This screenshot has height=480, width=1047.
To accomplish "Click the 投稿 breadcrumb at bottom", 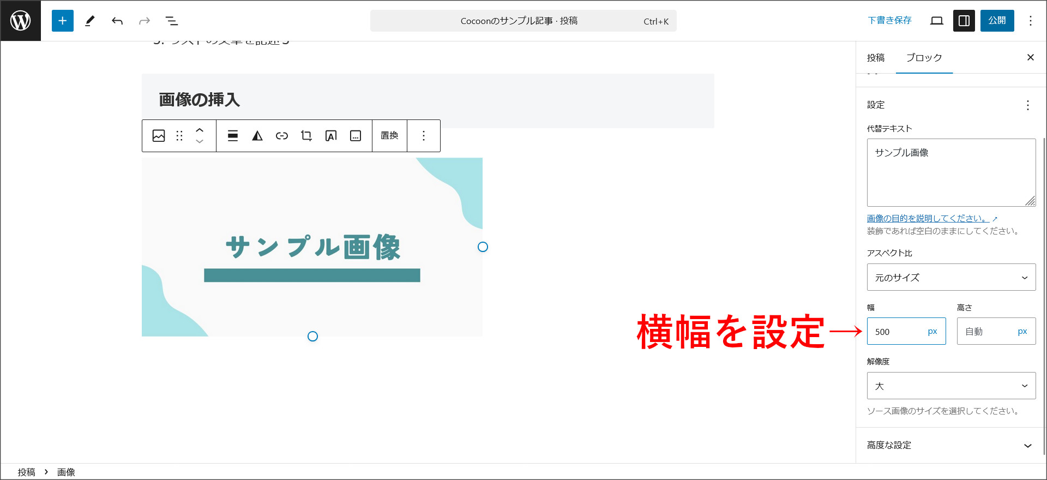I will coord(26,472).
